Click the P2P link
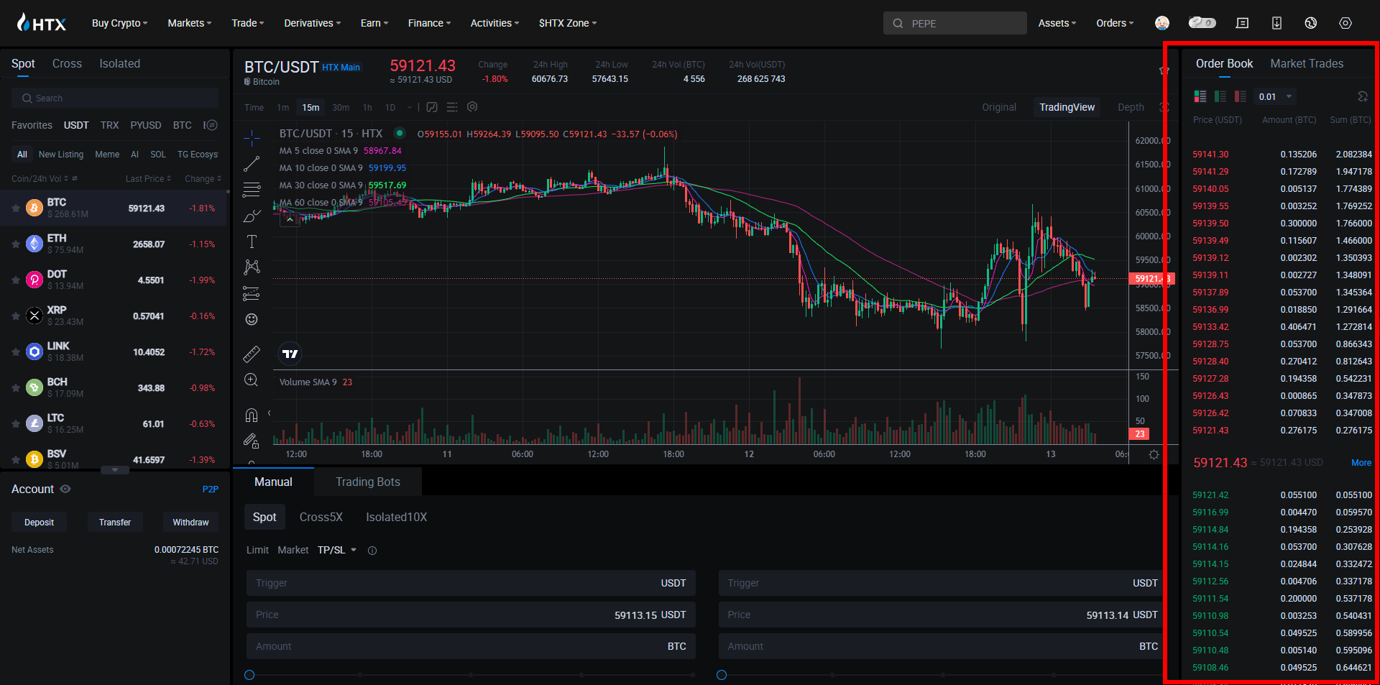The height and width of the screenshot is (685, 1380). pos(210,489)
